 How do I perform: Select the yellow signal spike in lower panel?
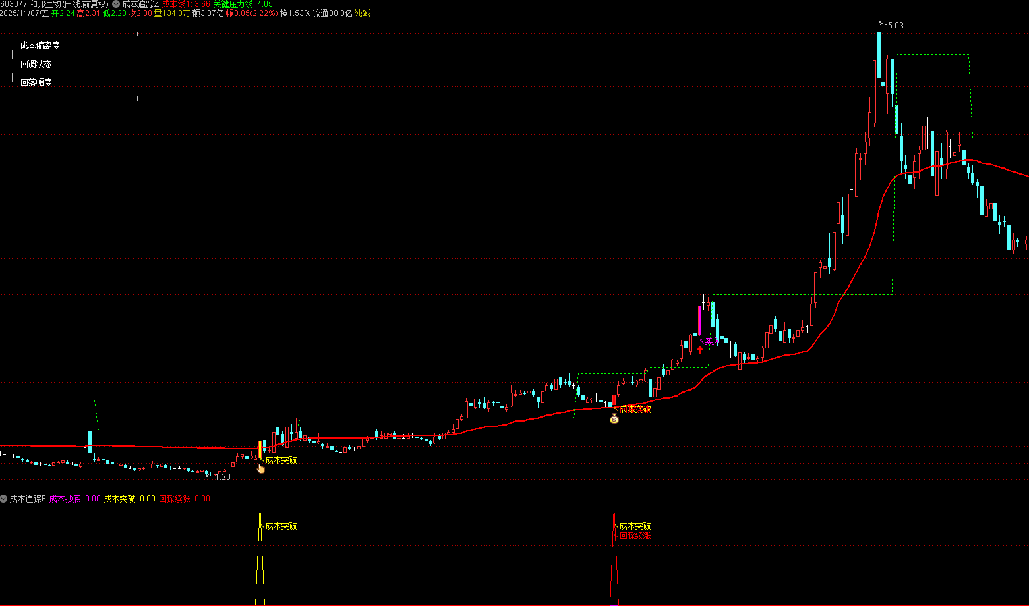(x=260, y=557)
